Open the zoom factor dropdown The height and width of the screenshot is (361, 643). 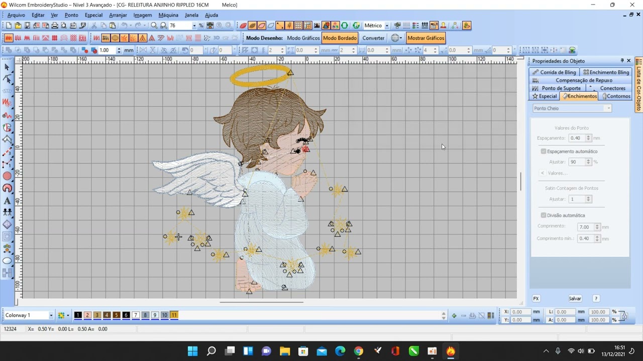pyautogui.click(x=194, y=26)
